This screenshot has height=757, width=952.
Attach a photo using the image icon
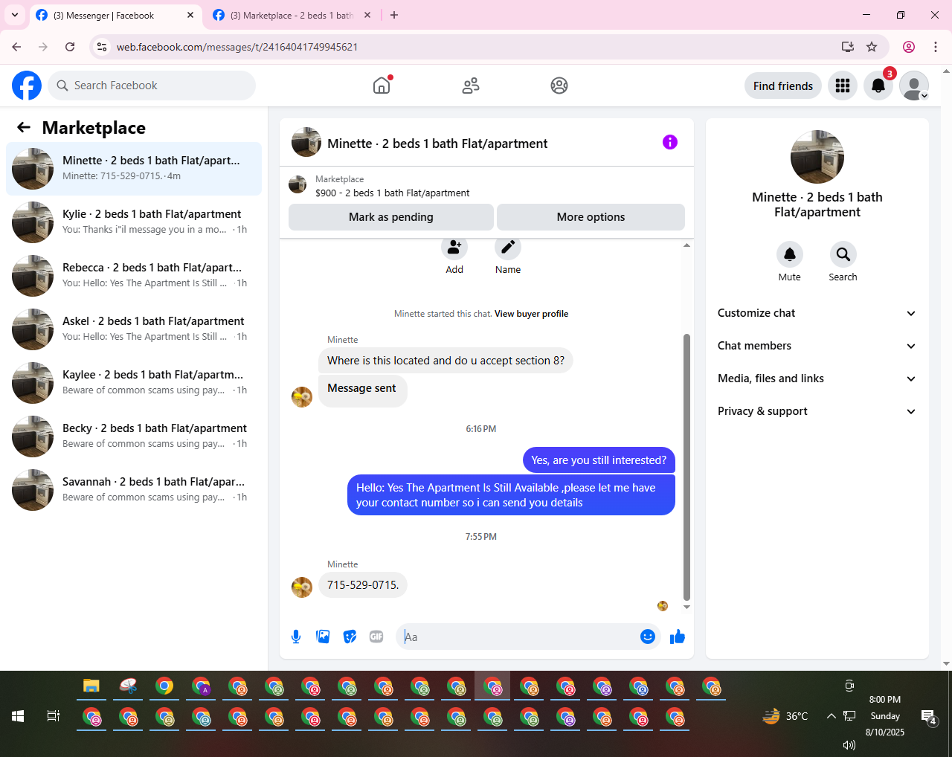[x=323, y=637]
